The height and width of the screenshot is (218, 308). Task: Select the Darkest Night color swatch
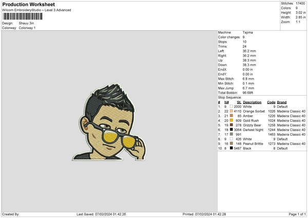click(x=232, y=130)
